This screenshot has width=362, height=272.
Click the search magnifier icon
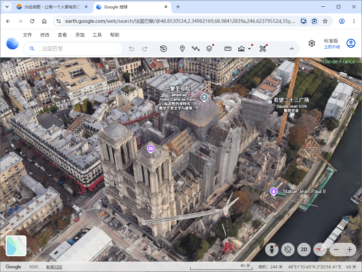point(32,49)
